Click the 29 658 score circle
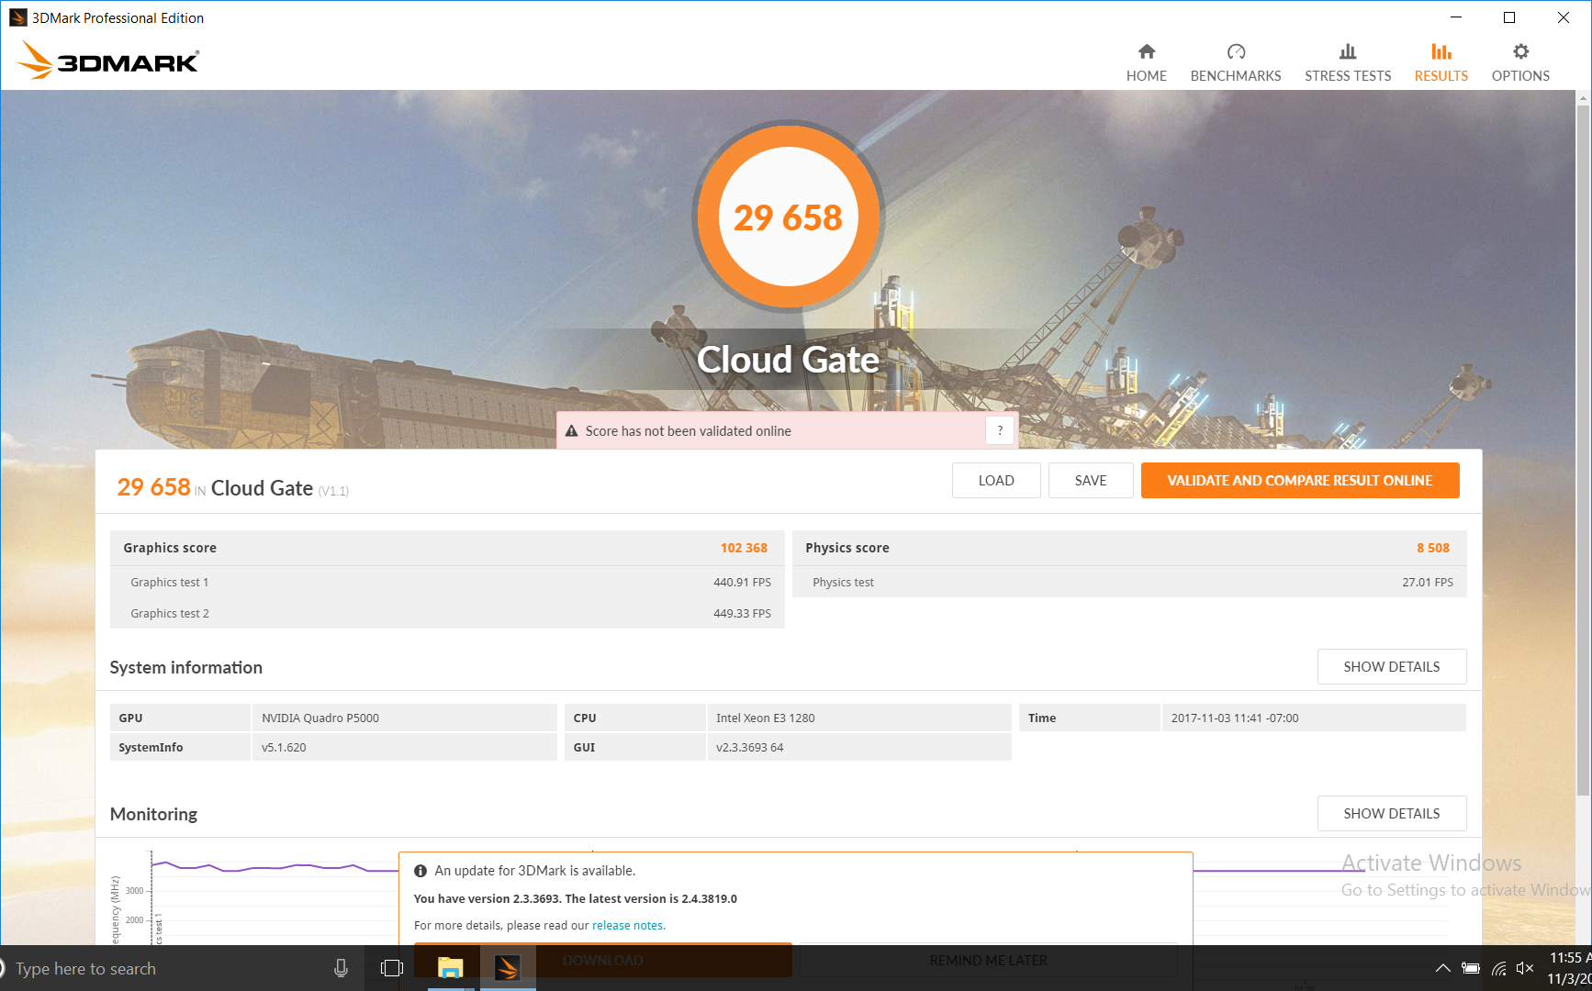 click(788, 217)
